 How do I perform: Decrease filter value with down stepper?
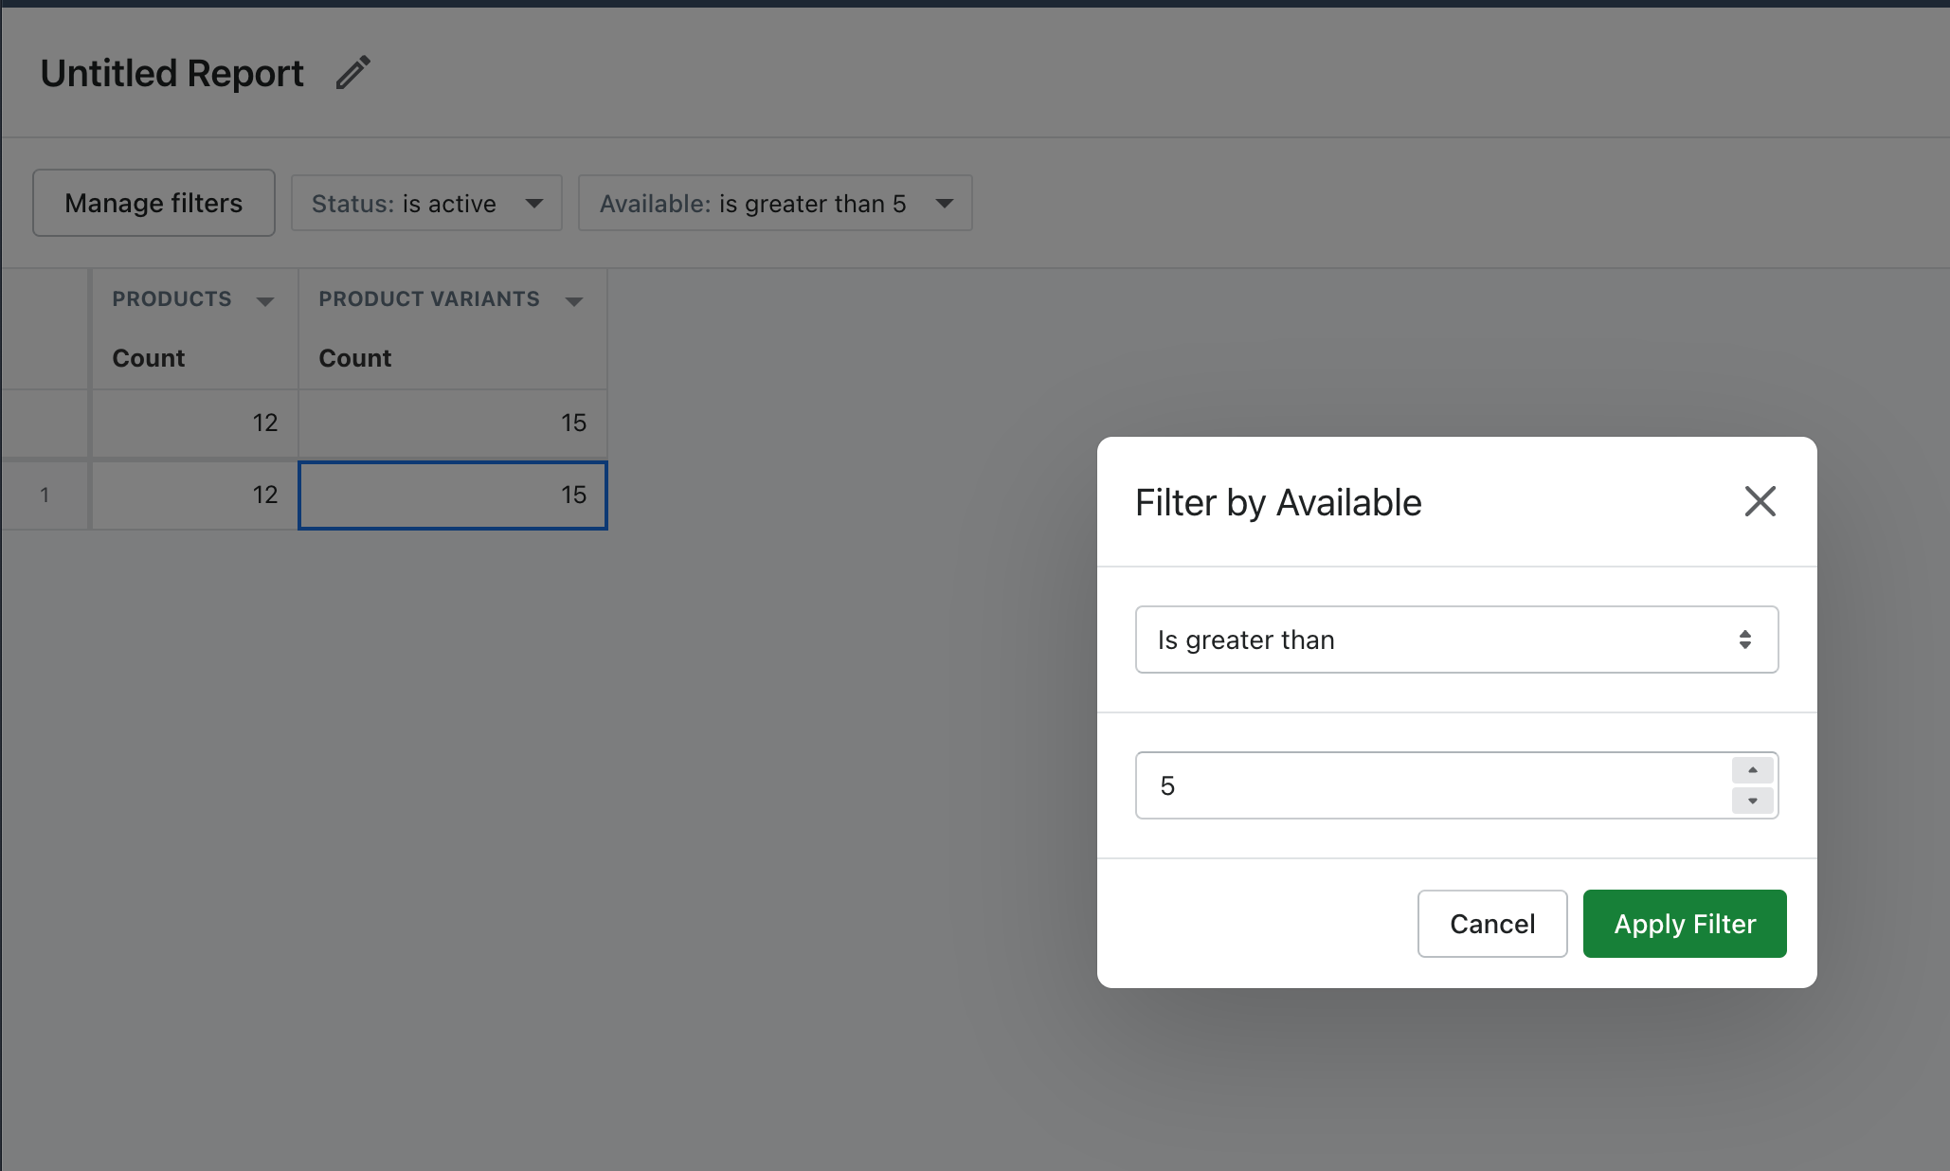point(1752,802)
